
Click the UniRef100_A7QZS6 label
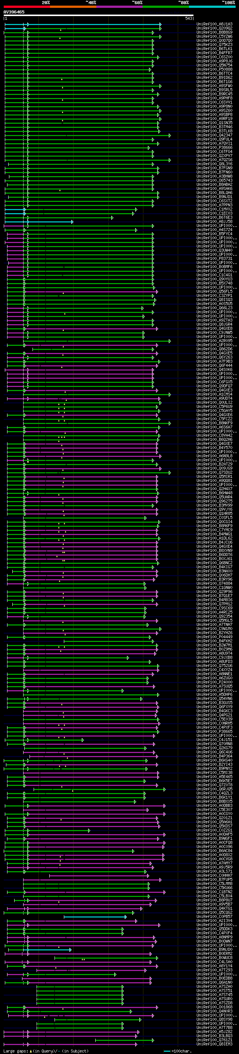[214, 160]
